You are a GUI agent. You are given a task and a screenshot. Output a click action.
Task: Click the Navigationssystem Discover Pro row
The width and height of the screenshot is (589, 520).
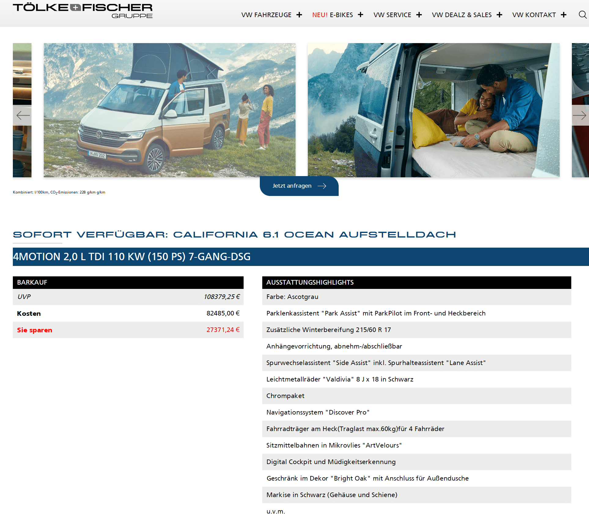(x=417, y=412)
